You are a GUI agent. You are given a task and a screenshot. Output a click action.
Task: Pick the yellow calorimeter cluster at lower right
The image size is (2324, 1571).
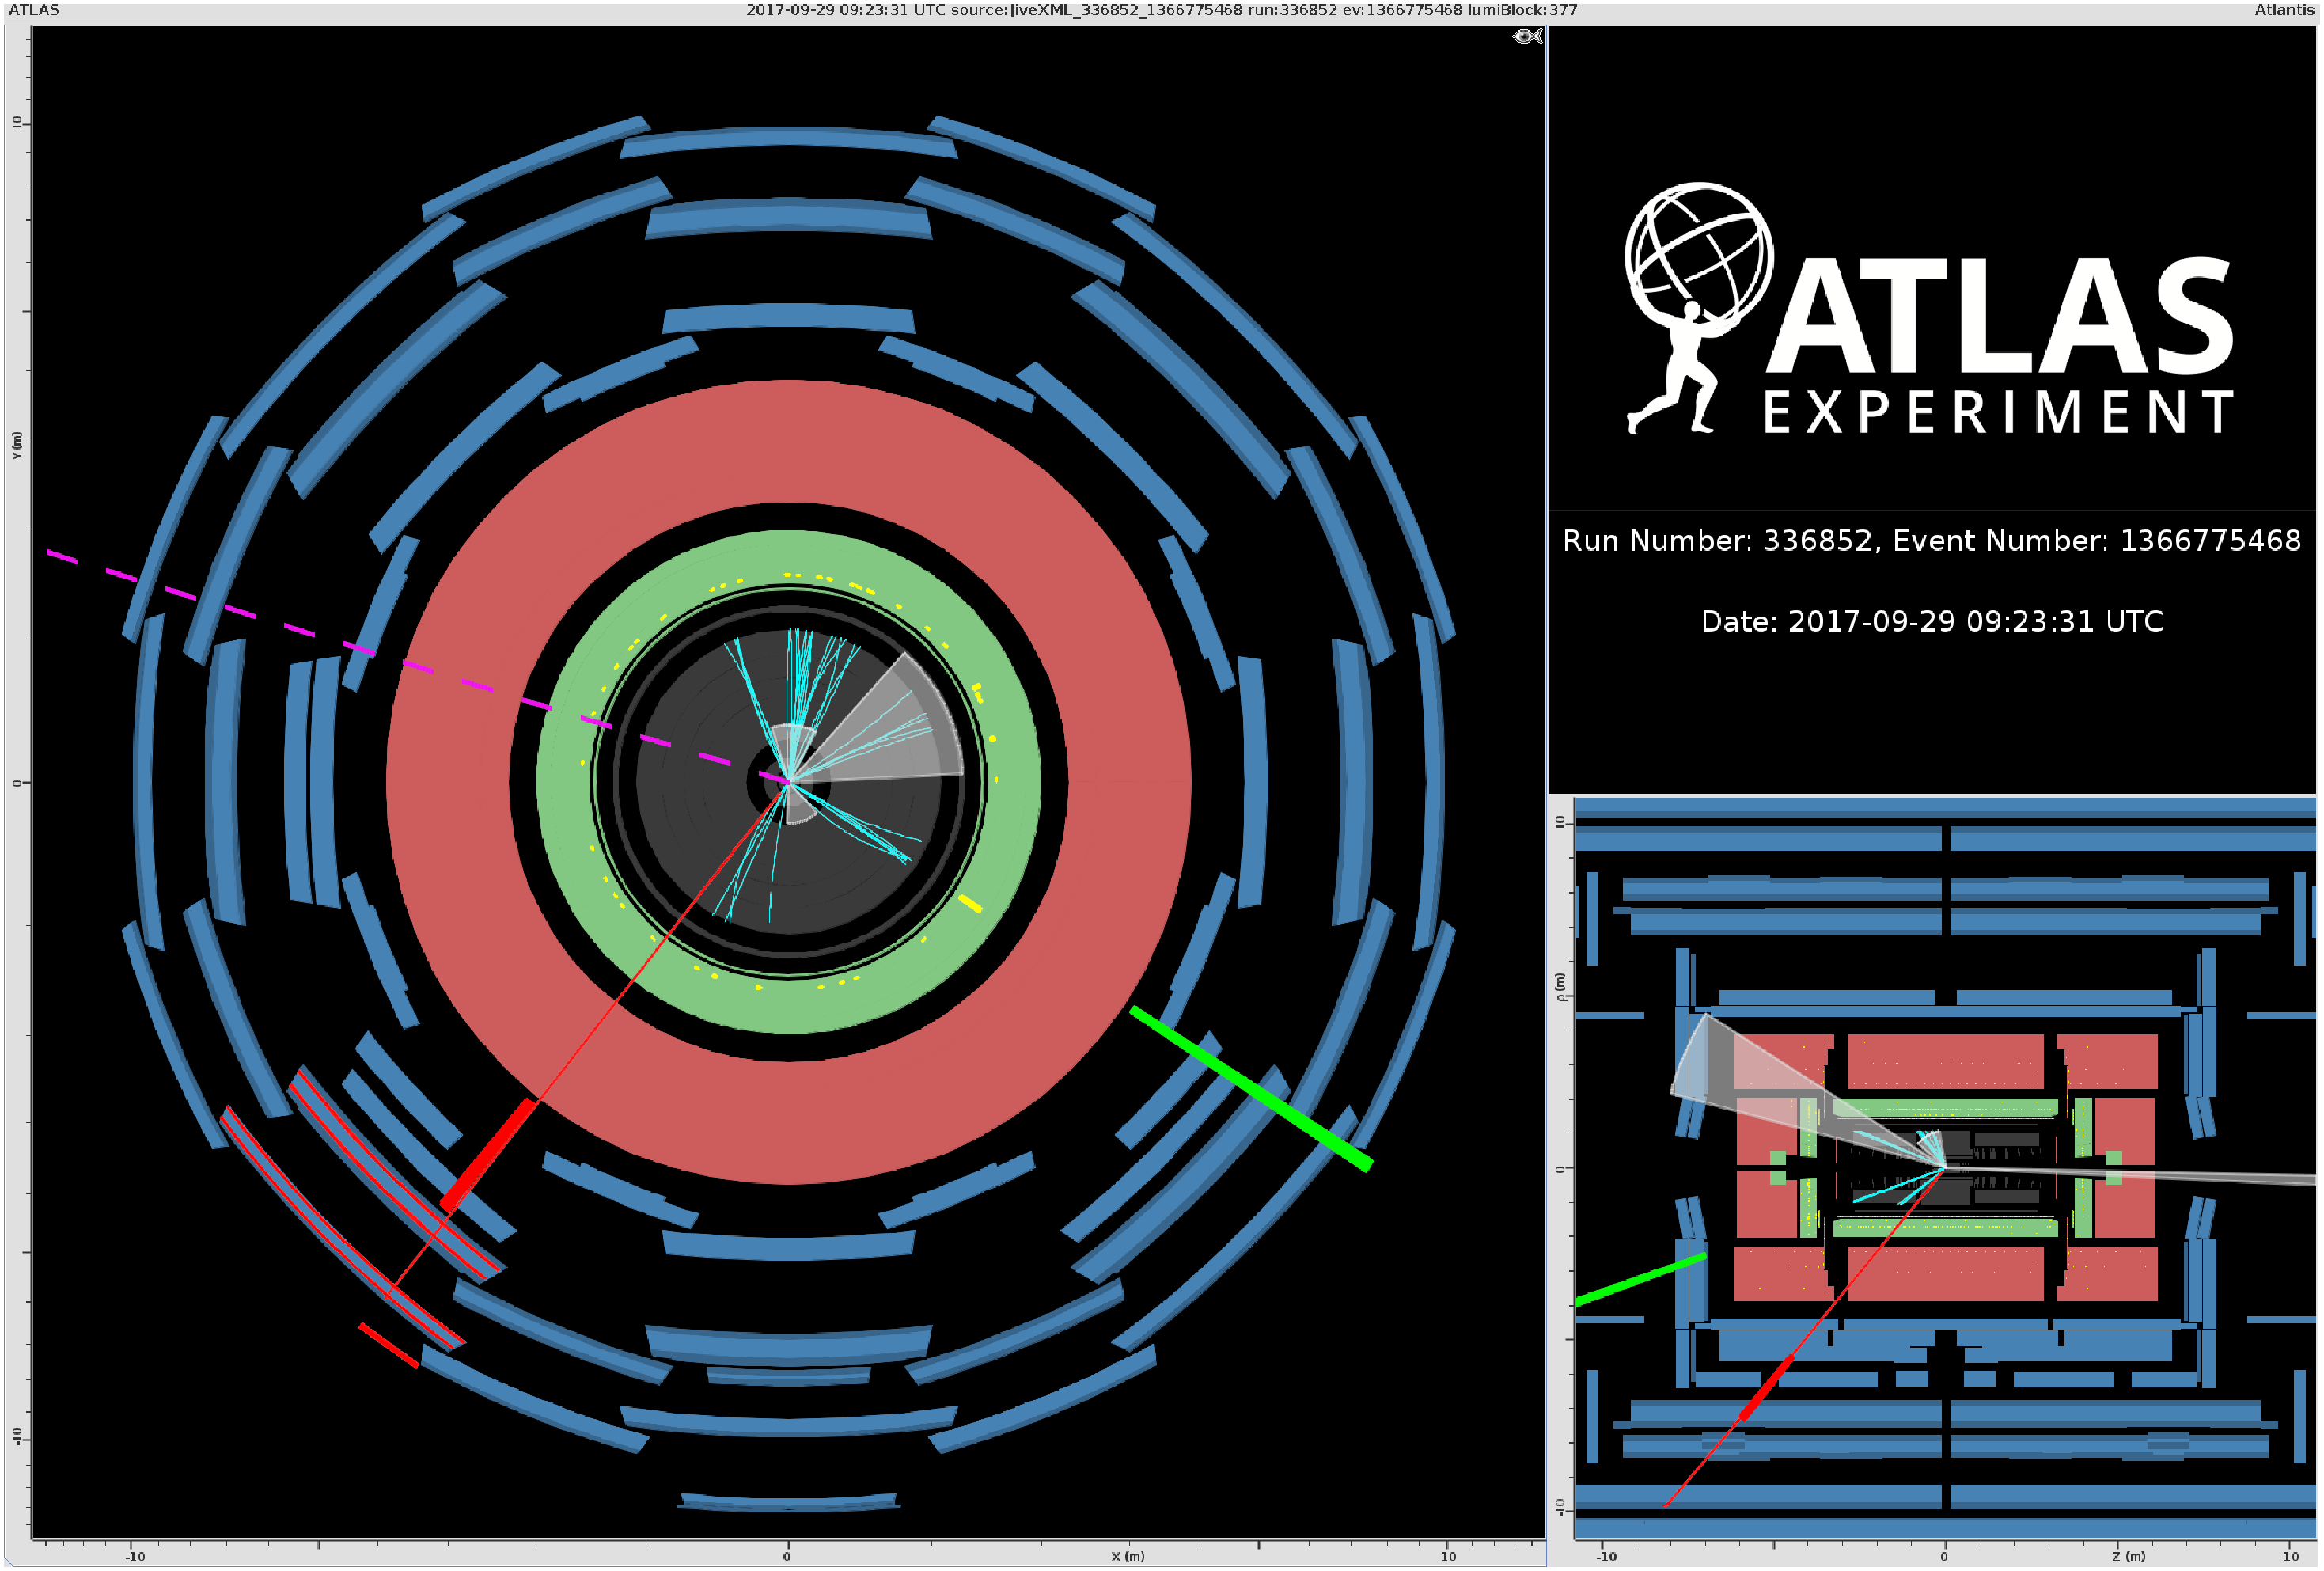click(970, 904)
